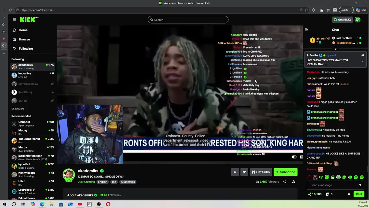Click the Akademiks tag
Image resolution: width=369 pixels, height=208 pixels.
point(128,182)
